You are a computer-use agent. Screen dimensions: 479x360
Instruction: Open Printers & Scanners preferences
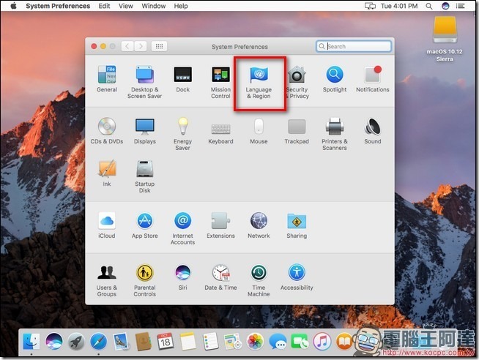(335, 134)
